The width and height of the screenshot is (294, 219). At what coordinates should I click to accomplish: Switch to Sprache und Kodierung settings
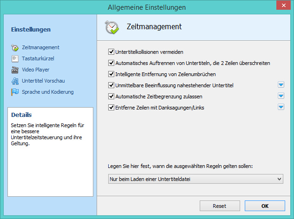[47, 92]
